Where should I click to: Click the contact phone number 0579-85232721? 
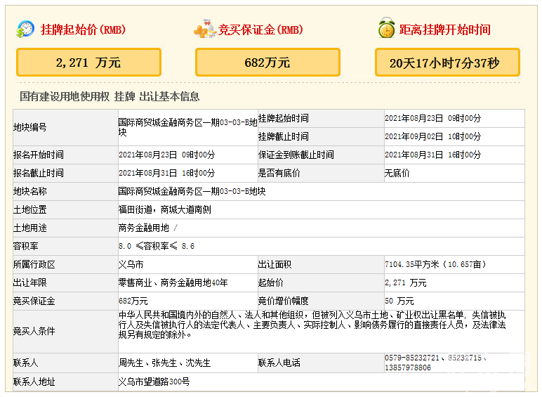(x=411, y=358)
